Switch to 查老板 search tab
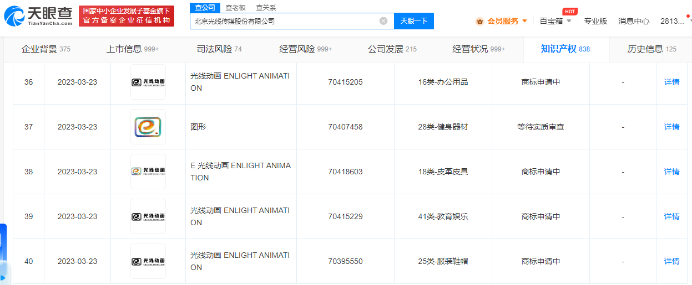The image size is (692, 285). [x=235, y=8]
